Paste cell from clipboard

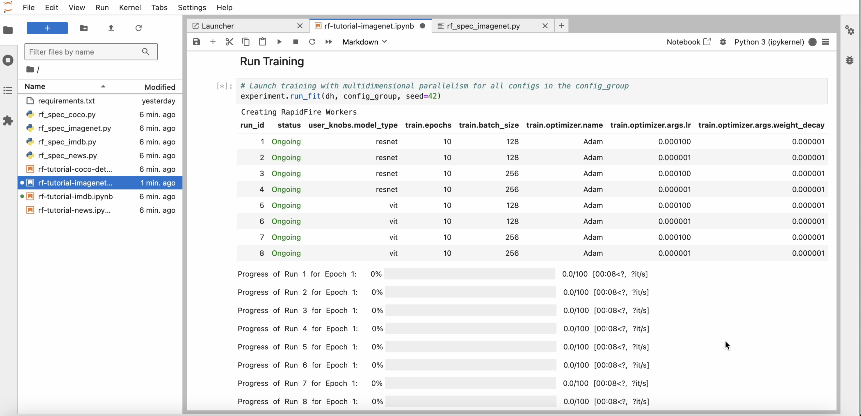click(263, 42)
